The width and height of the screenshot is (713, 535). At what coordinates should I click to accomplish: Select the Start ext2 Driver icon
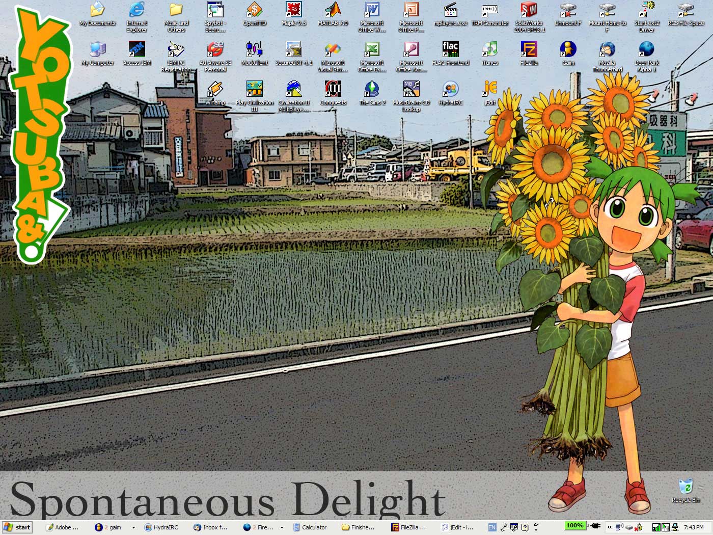(x=647, y=17)
